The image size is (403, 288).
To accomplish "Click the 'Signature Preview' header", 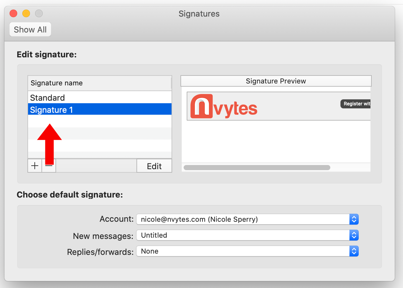I will 276,81.
